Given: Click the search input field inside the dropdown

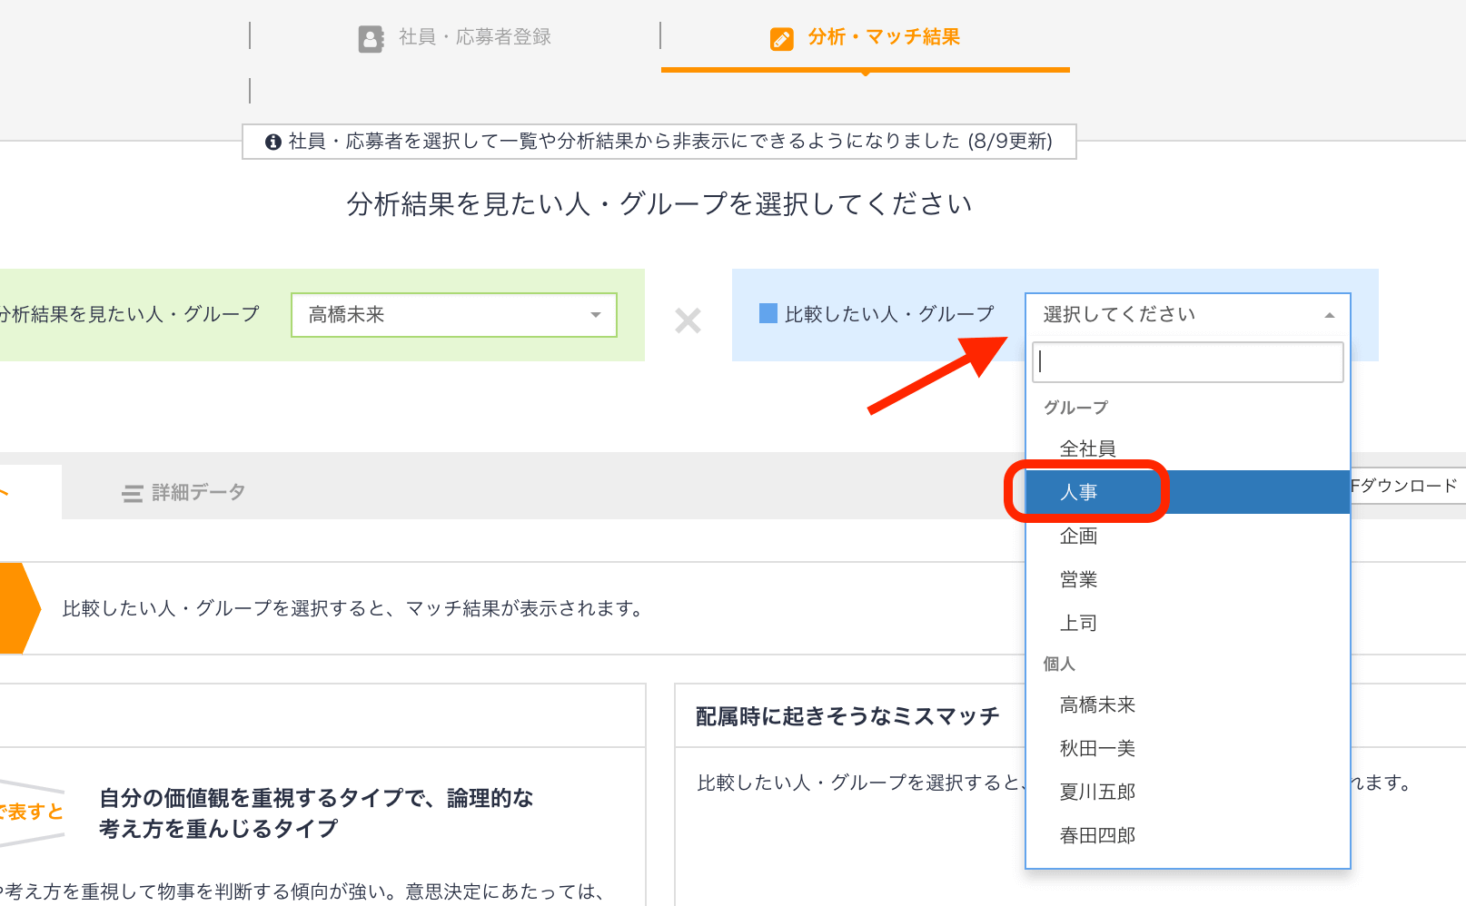Looking at the screenshot, I should 1187,361.
